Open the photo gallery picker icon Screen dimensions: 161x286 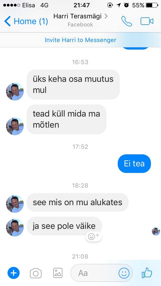click(58, 273)
